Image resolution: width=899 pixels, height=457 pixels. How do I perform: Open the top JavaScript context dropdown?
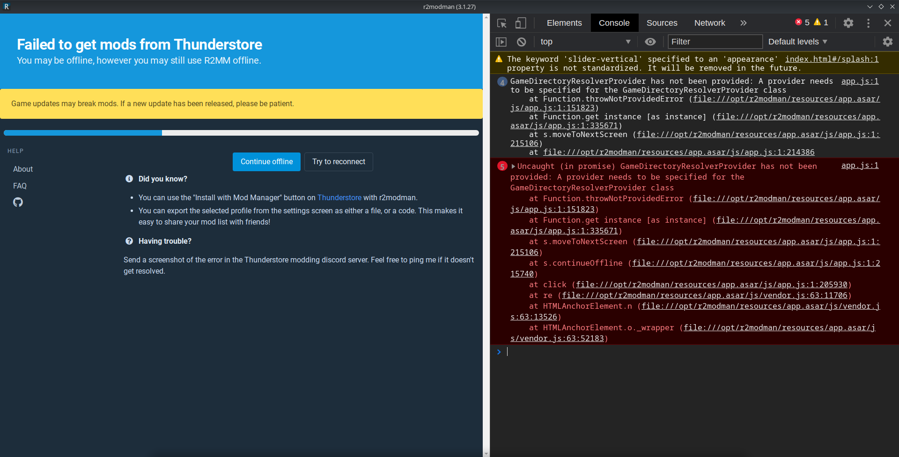tap(585, 42)
